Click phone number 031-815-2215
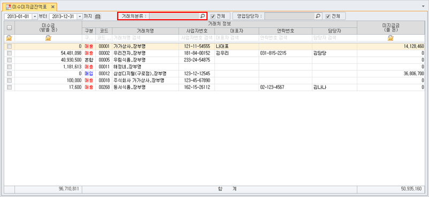The image size is (429, 197). tap(273, 53)
